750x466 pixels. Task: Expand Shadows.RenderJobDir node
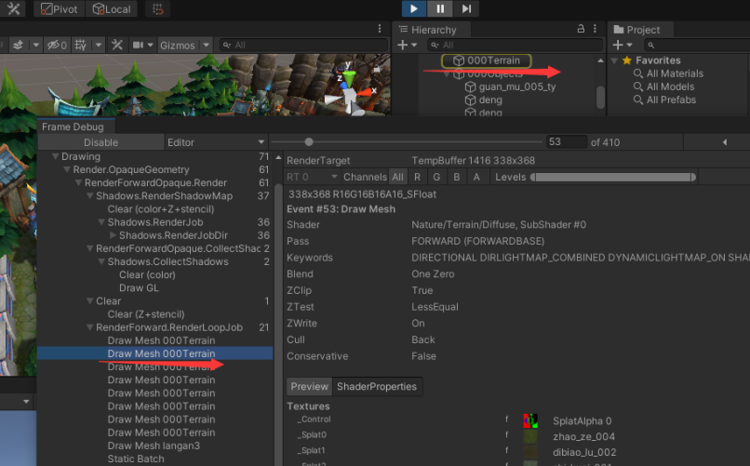tap(113, 235)
